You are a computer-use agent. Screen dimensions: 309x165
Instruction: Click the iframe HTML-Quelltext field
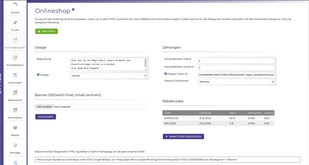pyautogui.click(x=168, y=160)
